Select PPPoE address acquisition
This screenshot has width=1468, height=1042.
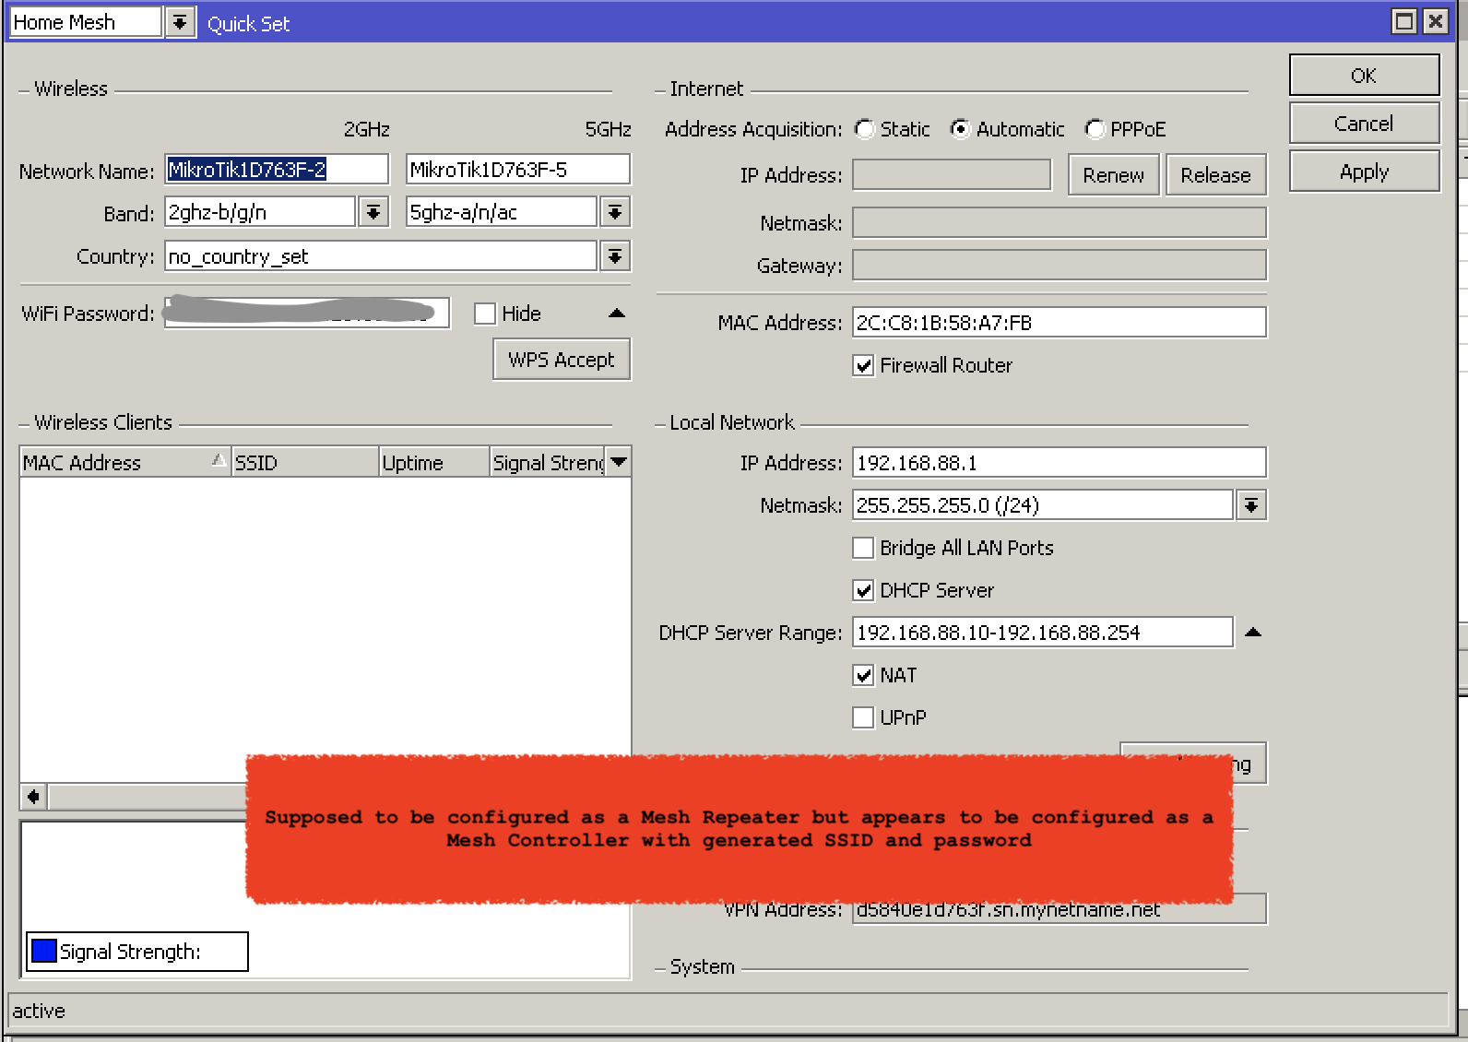1095,129
